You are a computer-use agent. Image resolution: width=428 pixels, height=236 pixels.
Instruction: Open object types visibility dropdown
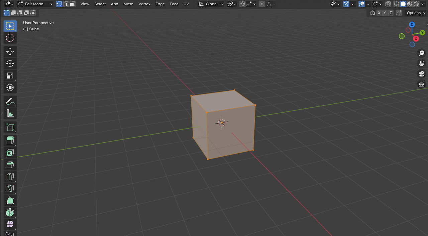[335, 4]
